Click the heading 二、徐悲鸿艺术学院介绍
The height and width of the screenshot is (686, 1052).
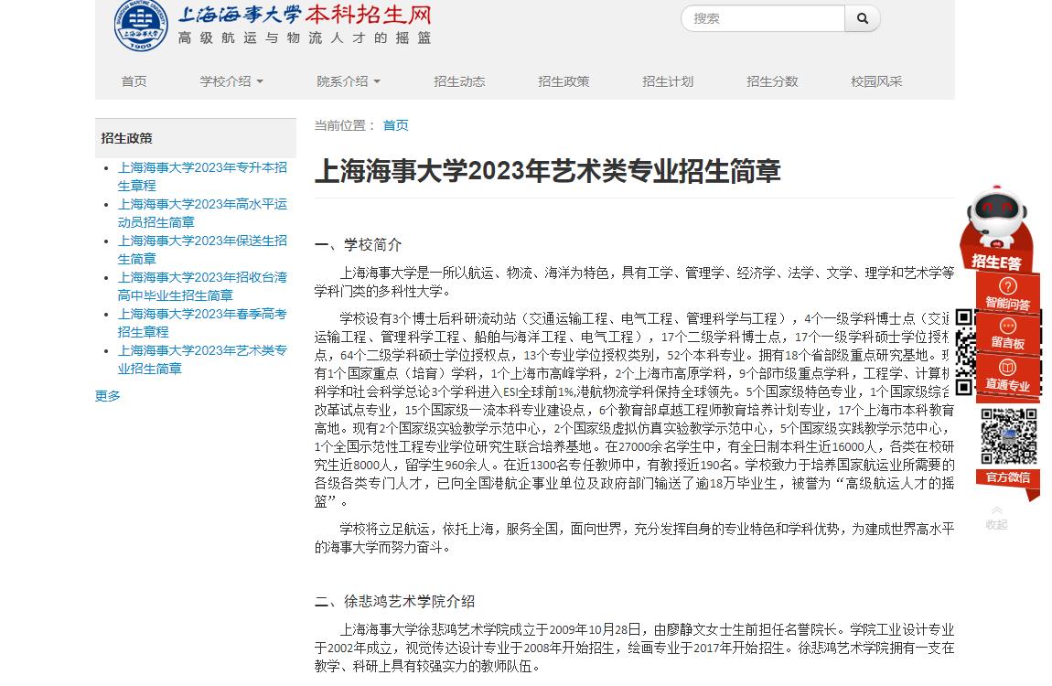point(394,602)
